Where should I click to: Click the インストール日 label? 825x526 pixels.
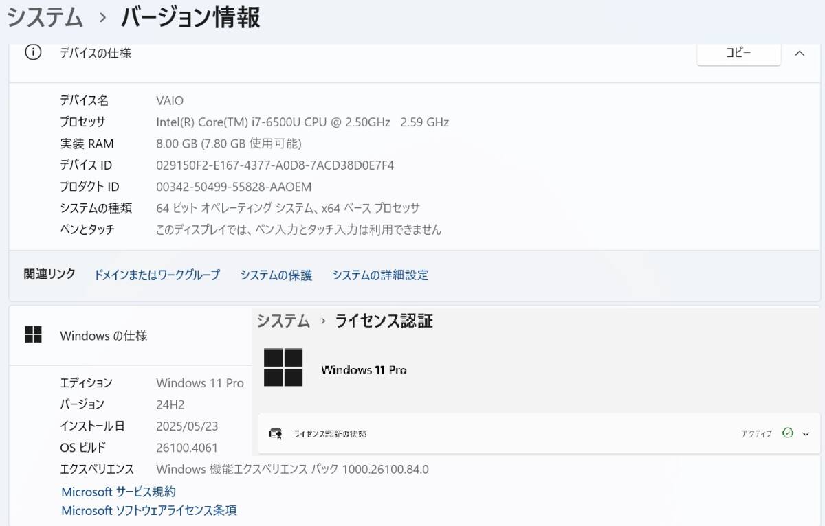[x=92, y=426]
